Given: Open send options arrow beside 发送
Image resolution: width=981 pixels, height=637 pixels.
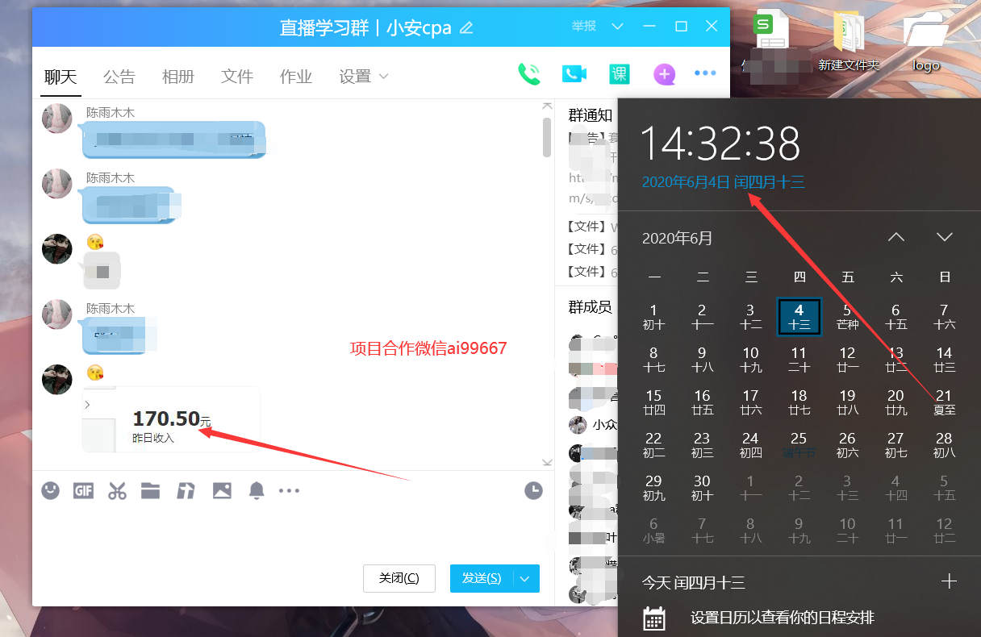Looking at the screenshot, I should [525, 578].
